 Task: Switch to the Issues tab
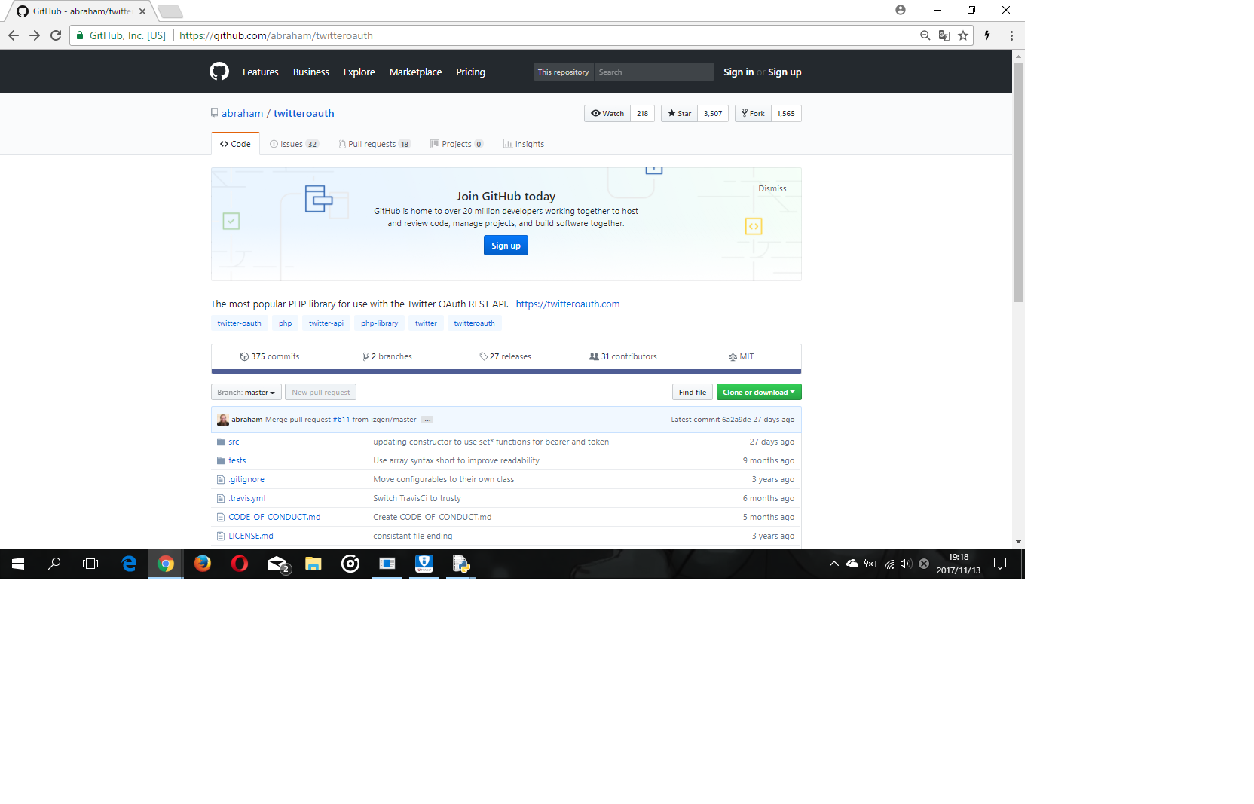(294, 144)
